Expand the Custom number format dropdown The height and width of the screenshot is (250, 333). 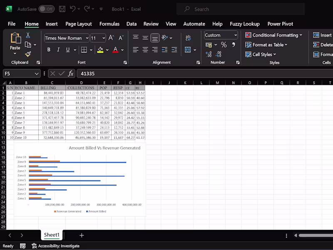(x=236, y=35)
